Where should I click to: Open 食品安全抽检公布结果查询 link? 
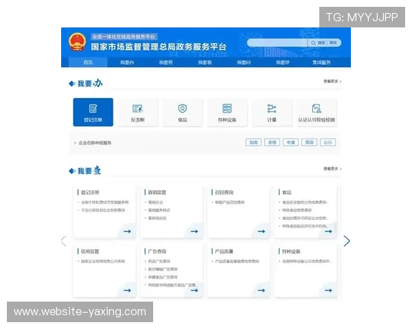pyautogui.click(x=305, y=202)
